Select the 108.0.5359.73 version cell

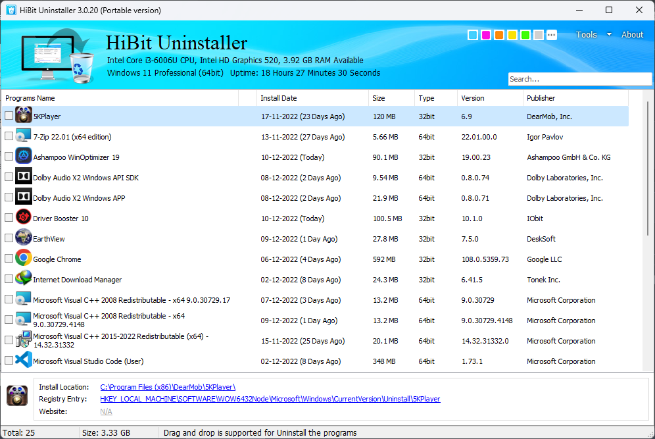[485, 259]
